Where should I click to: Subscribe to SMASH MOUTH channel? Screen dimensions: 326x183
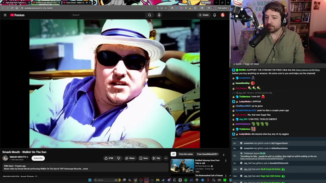tap(38, 158)
